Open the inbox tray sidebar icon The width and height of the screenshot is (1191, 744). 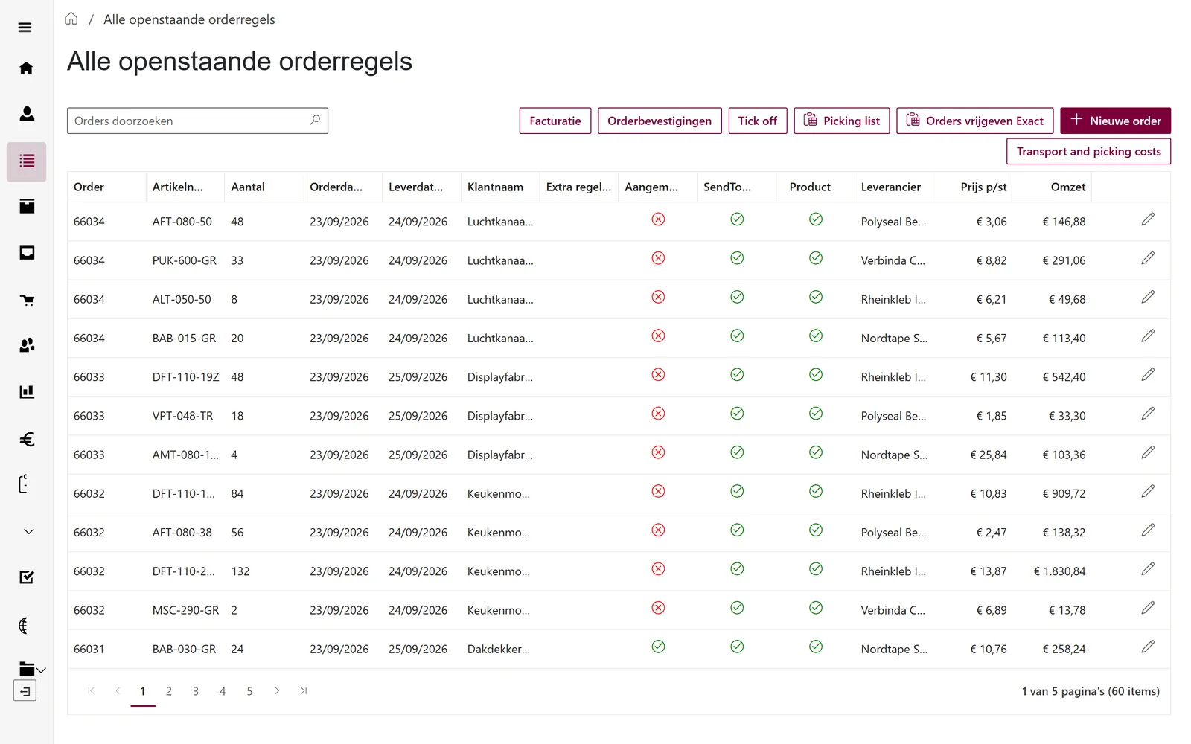[x=27, y=253]
